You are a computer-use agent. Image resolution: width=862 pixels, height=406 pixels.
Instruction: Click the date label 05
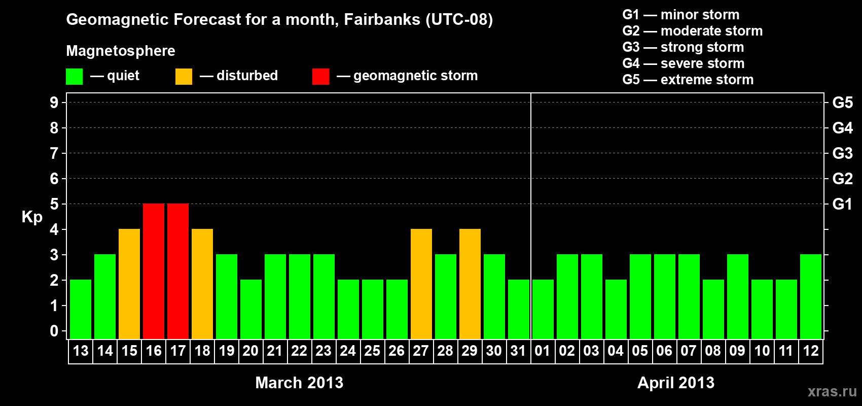640,351
